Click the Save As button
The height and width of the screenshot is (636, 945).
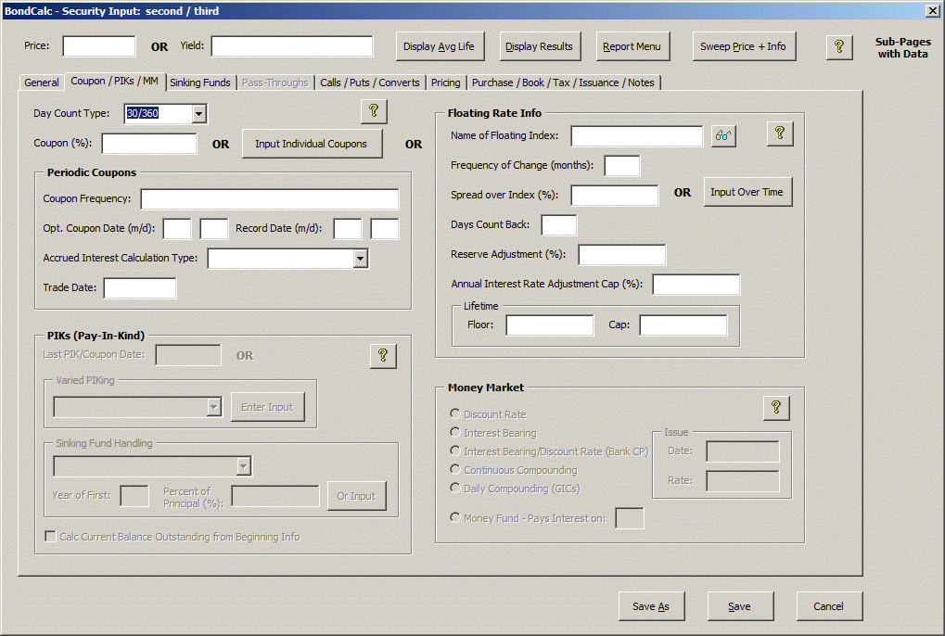coord(651,606)
